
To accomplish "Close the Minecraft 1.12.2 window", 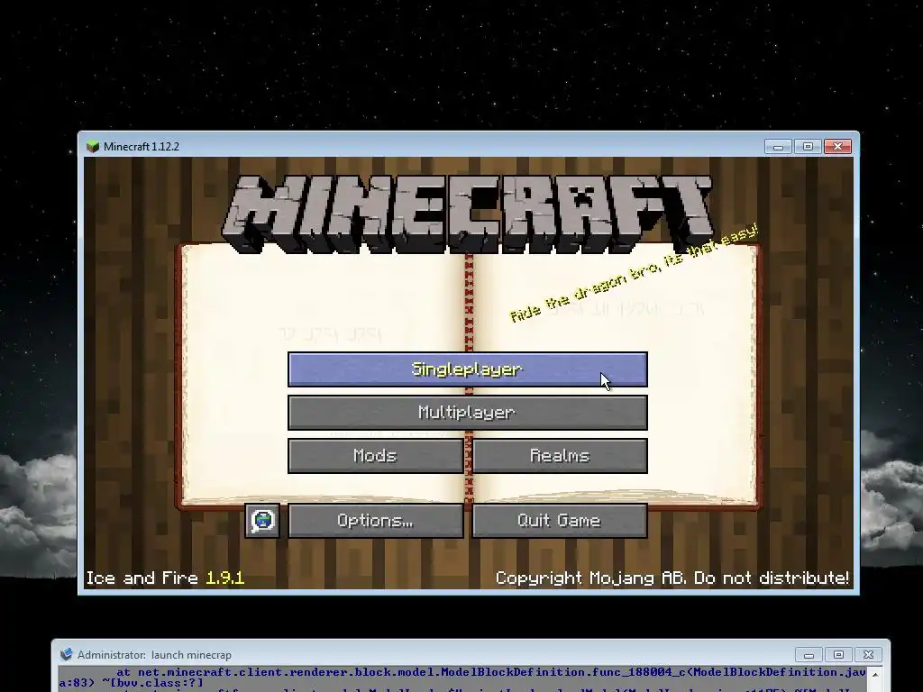I will pyautogui.click(x=837, y=147).
